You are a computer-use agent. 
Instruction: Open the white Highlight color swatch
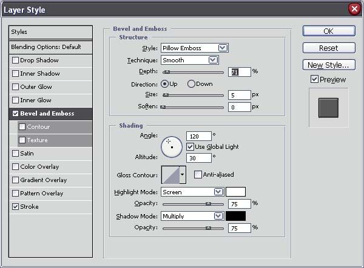click(x=235, y=192)
